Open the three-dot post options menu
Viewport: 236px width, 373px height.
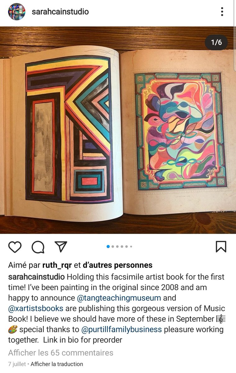point(222,12)
